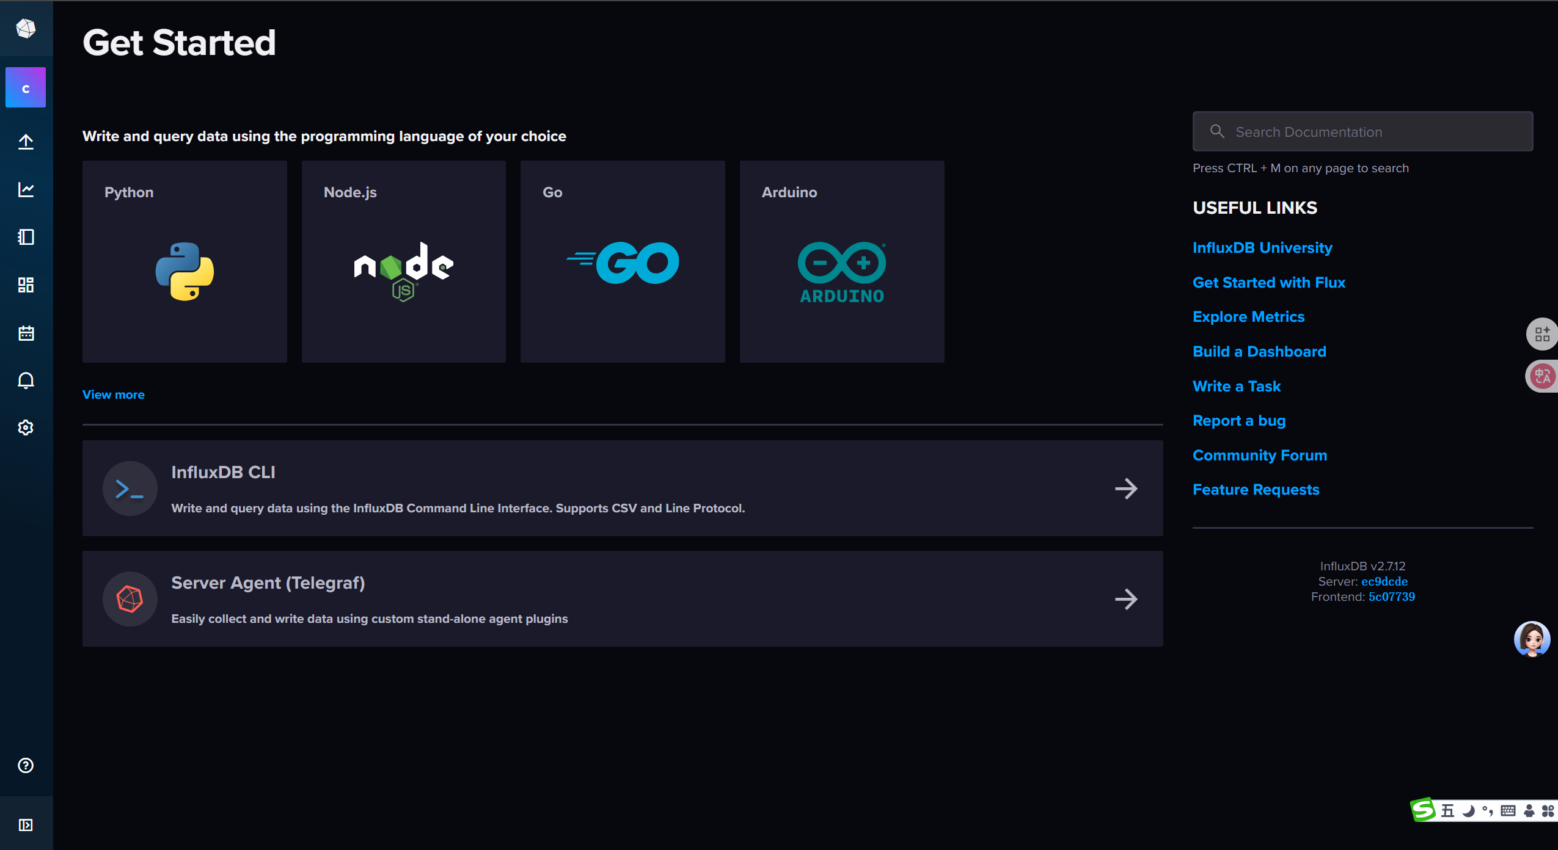Toggle the sidebar expand icon

tap(26, 825)
